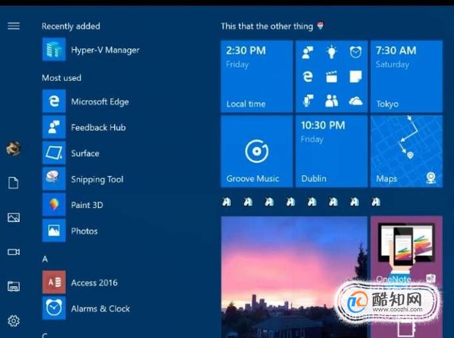Open the OneNote tile
Screen dimensions: 454x338
[x=407, y=277]
